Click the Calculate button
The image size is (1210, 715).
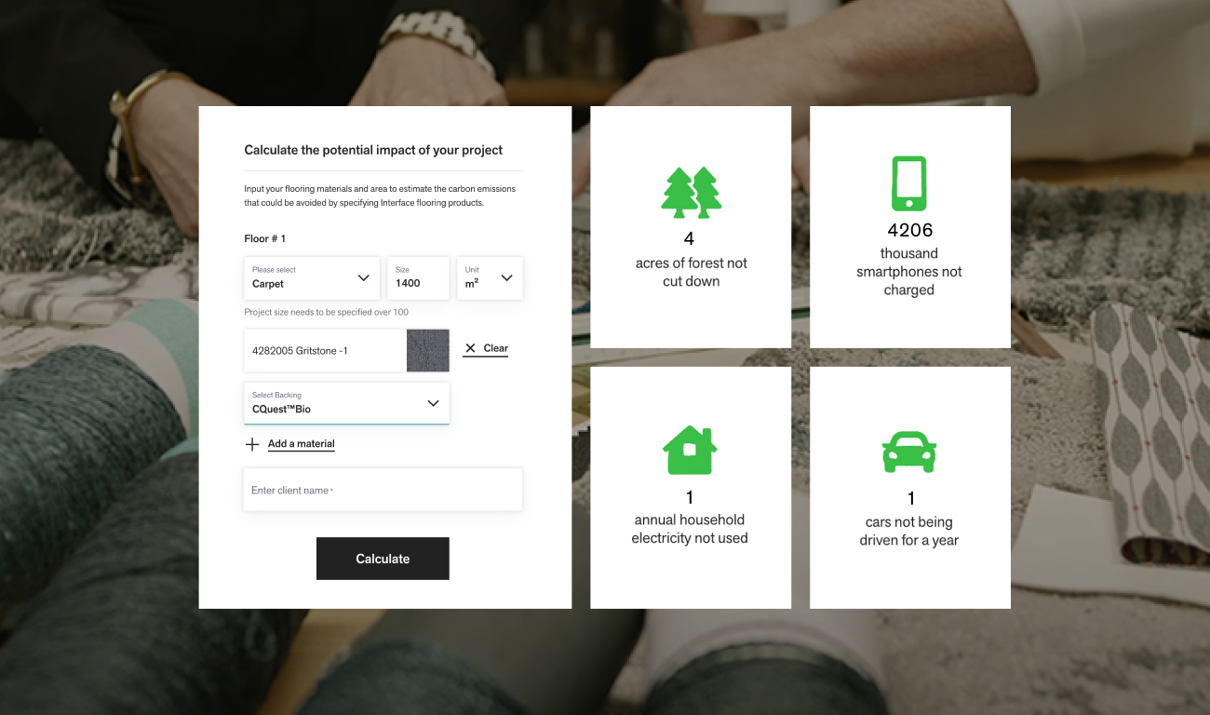click(x=383, y=559)
